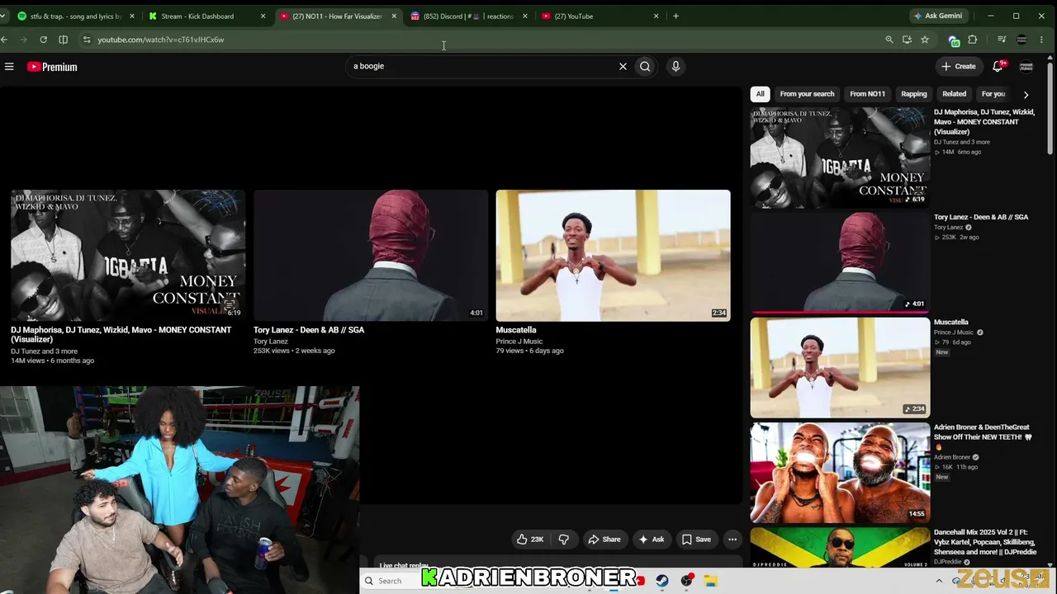Go back with the browser back arrow
Image resolution: width=1057 pixels, height=594 pixels.
click(5, 40)
